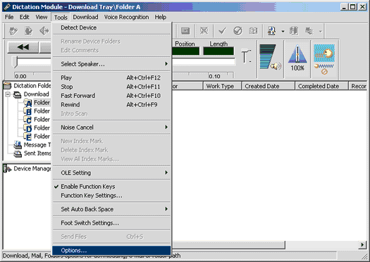This screenshot has height=262, width=370.
Task: Open the Voice Recognition menu
Action: (x=126, y=17)
